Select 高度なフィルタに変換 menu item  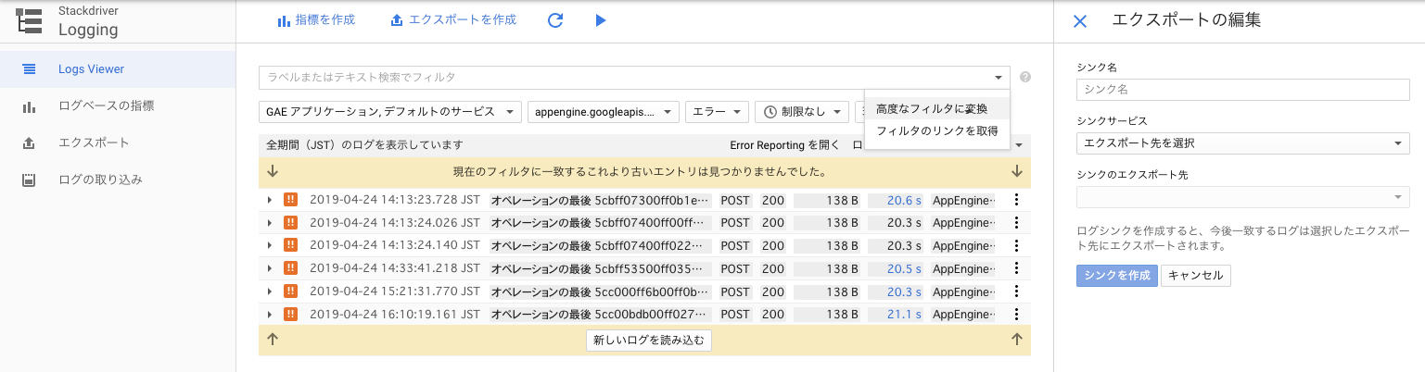[937, 109]
